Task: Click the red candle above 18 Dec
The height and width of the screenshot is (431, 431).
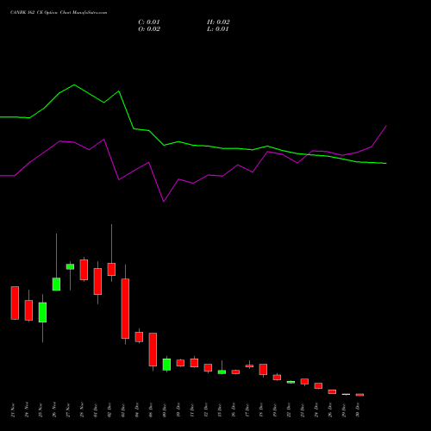Action: coord(263,369)
